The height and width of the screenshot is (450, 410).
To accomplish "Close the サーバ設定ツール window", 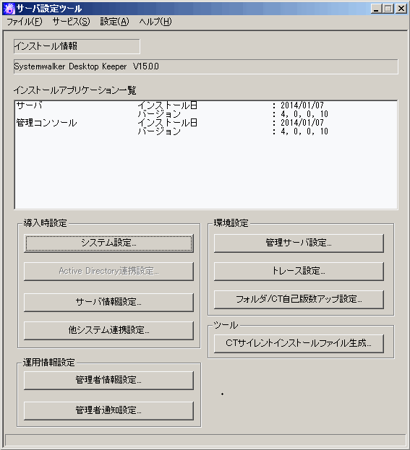I will 401,9.
